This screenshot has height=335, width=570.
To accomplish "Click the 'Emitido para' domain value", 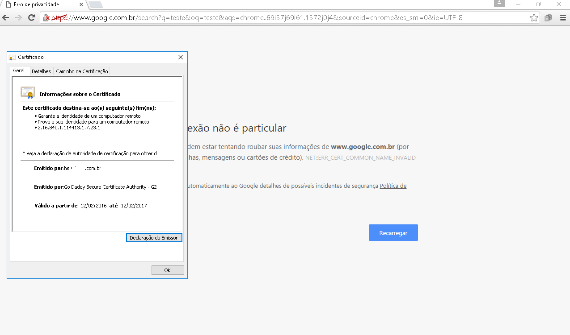I will click(x=82, y=168).
